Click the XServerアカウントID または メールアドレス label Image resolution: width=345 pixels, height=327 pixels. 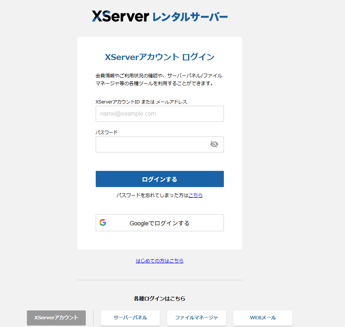click(x=141, y=102)
